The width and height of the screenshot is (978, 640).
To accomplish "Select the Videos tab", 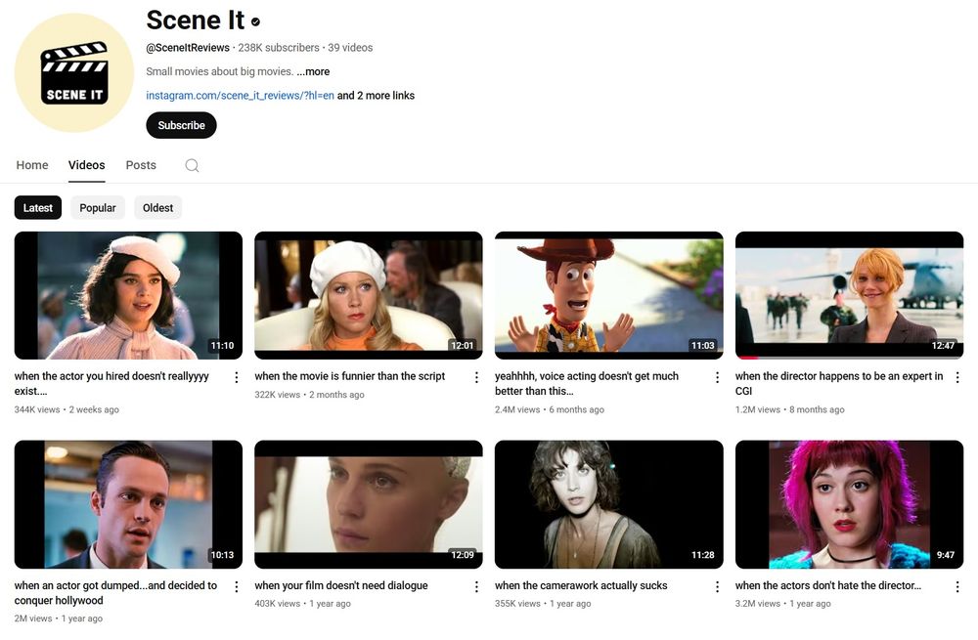I will pos(87,165).
